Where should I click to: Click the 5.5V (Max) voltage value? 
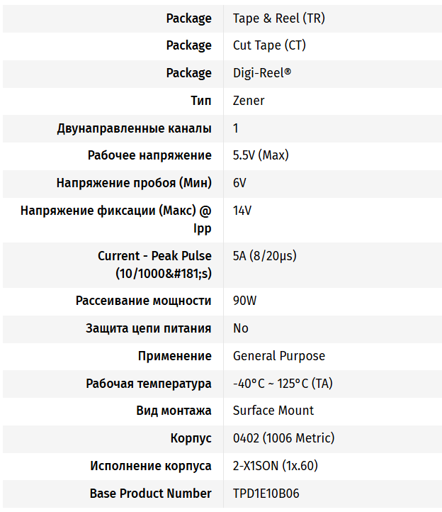[261, 155]
